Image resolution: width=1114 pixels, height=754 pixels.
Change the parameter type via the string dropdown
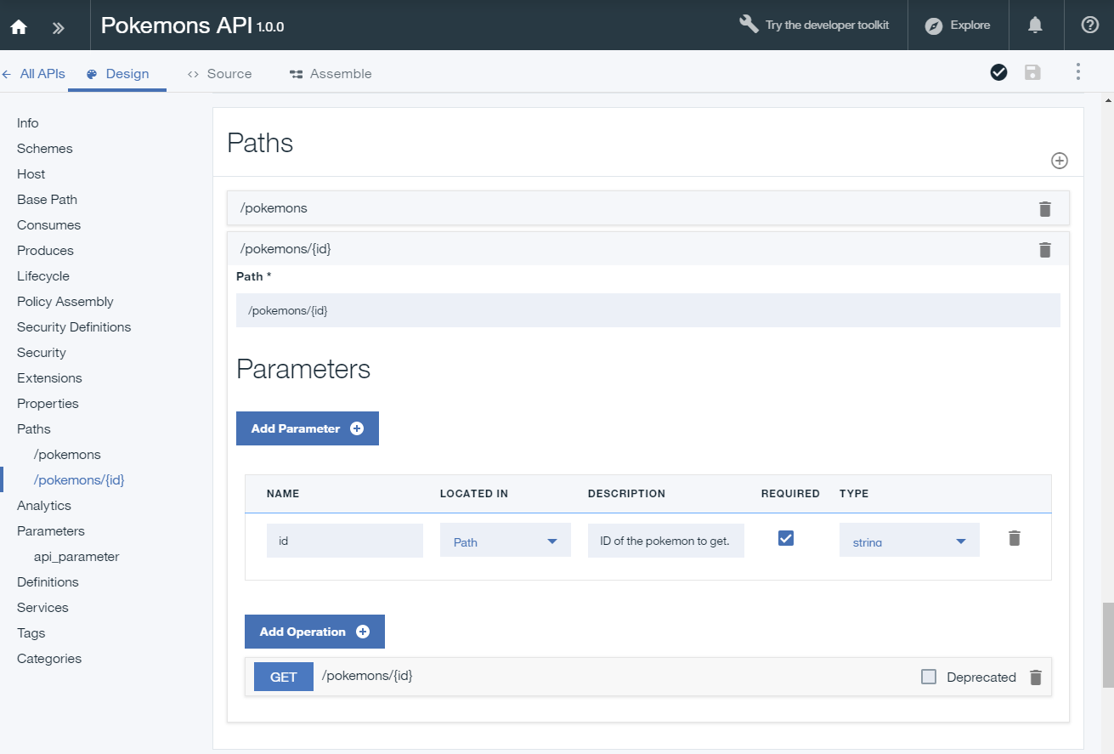(x=908, y=540)
